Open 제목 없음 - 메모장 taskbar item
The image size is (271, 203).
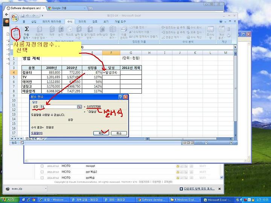coord(85,200)
